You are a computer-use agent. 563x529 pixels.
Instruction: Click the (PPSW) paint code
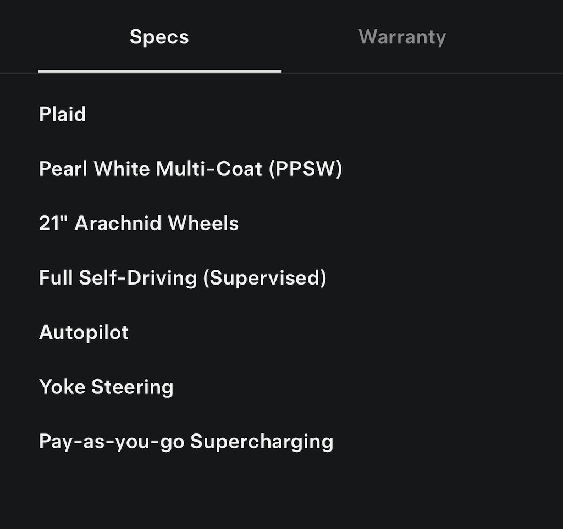coord(305,169)
